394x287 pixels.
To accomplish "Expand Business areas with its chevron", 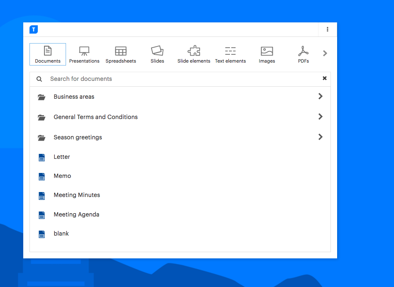I will tap(321, 96).
